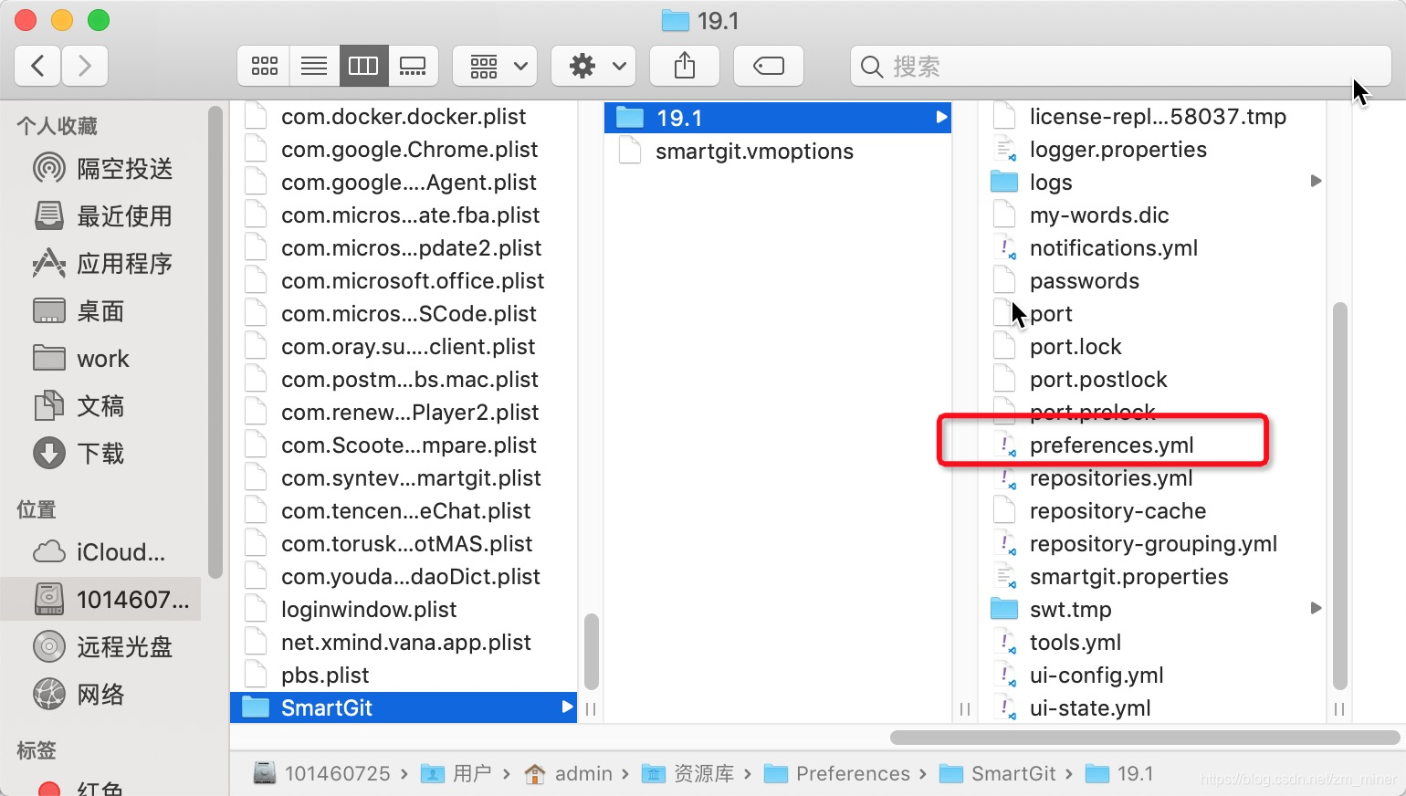The height and width of the screenshot is (796, 1406).
Task: Open 桌面 (Desktop) in sidebar
Action: pos(79,311)
